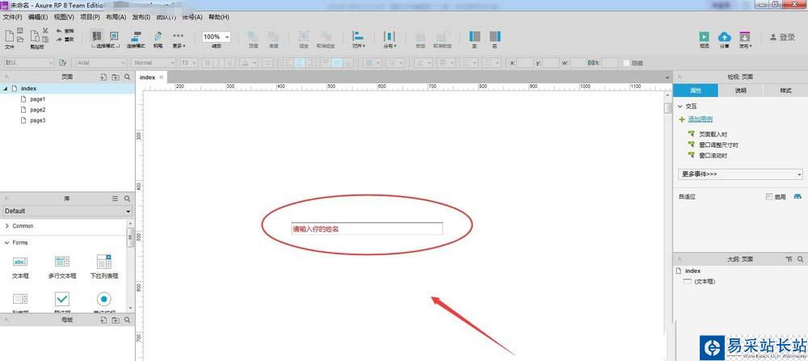Click search icon in library panel

[128, 198]
